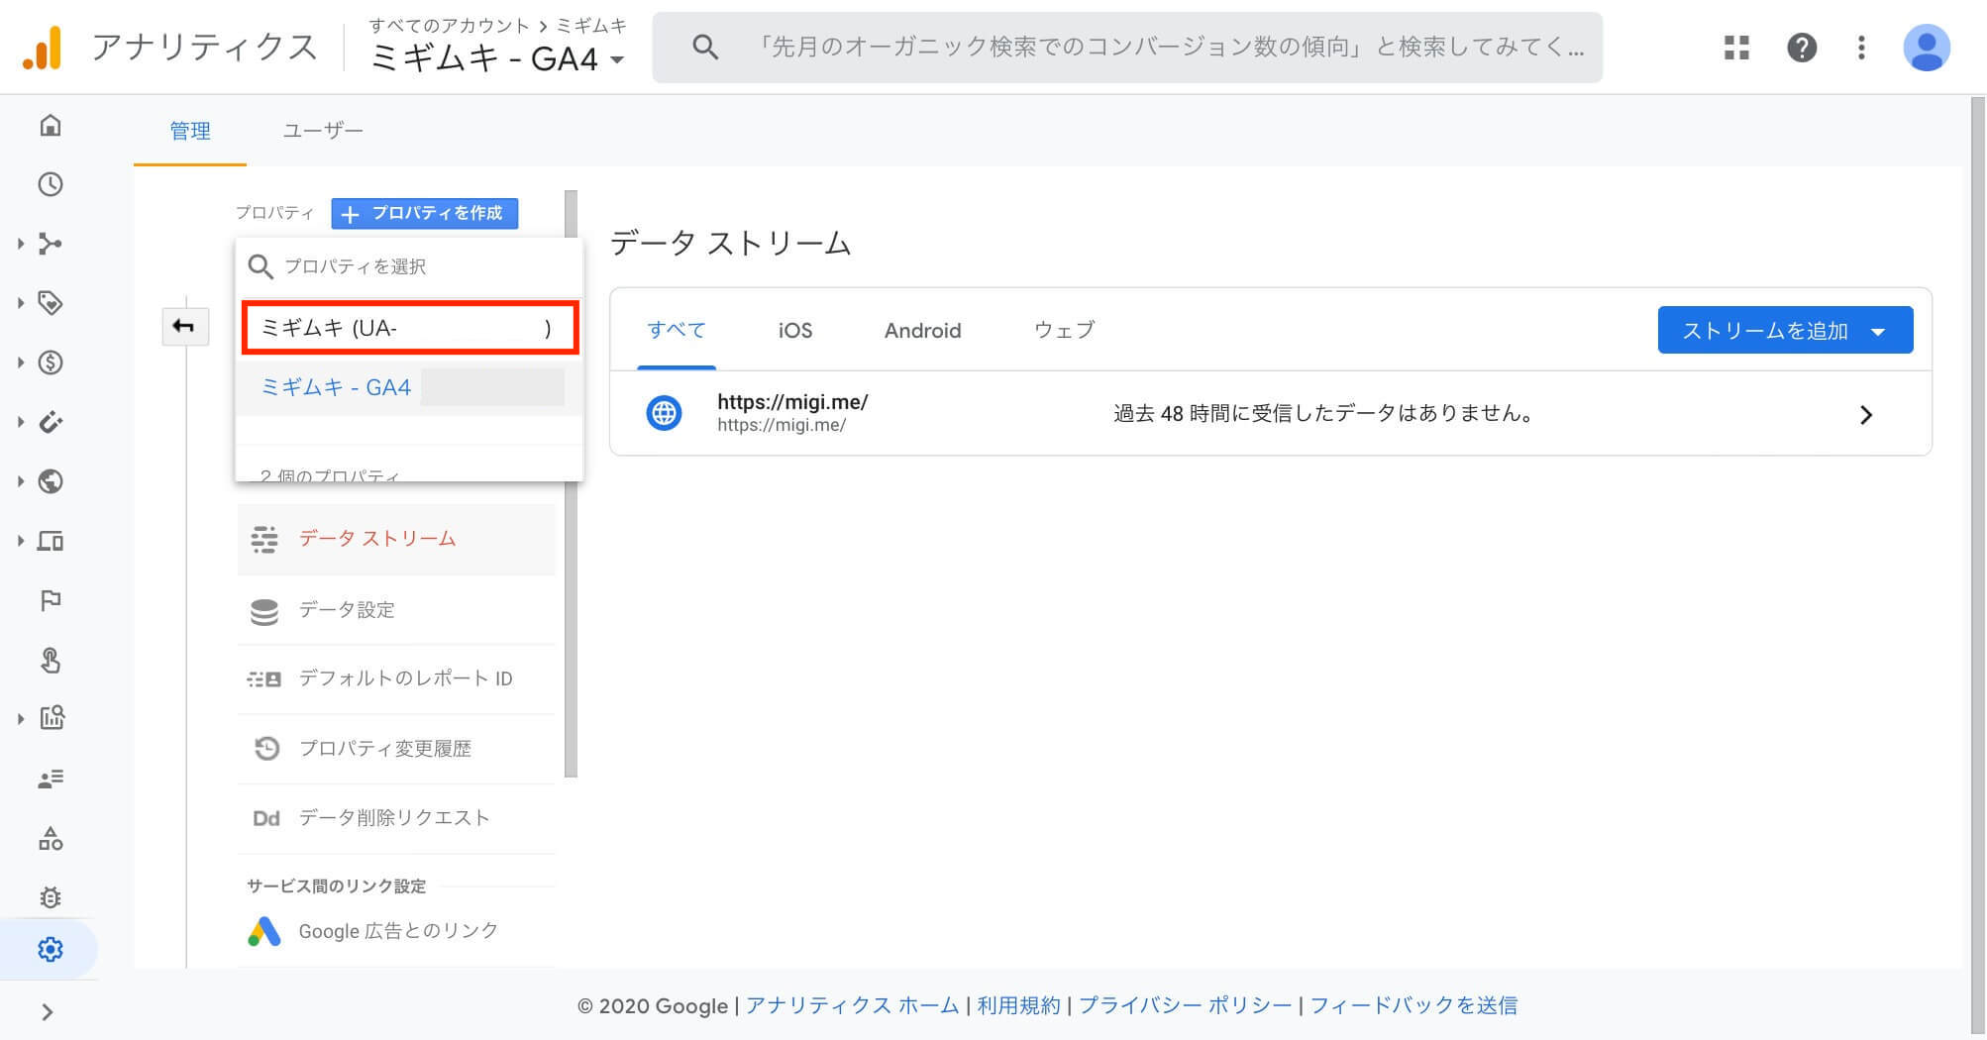
Task: Choose ミギムキ - GA4 in the property list
Action: click(x=410, y=387)
